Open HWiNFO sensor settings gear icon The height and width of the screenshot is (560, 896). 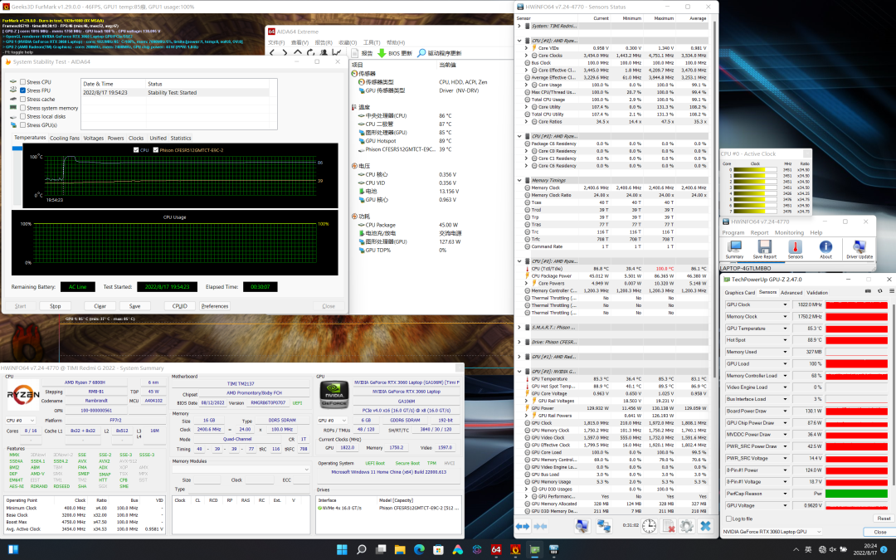pos(687,526)
